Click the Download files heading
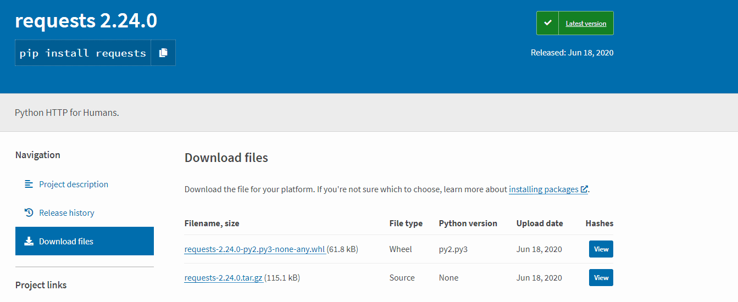Screen dimensions: 738x302 (x=226, y=158)
